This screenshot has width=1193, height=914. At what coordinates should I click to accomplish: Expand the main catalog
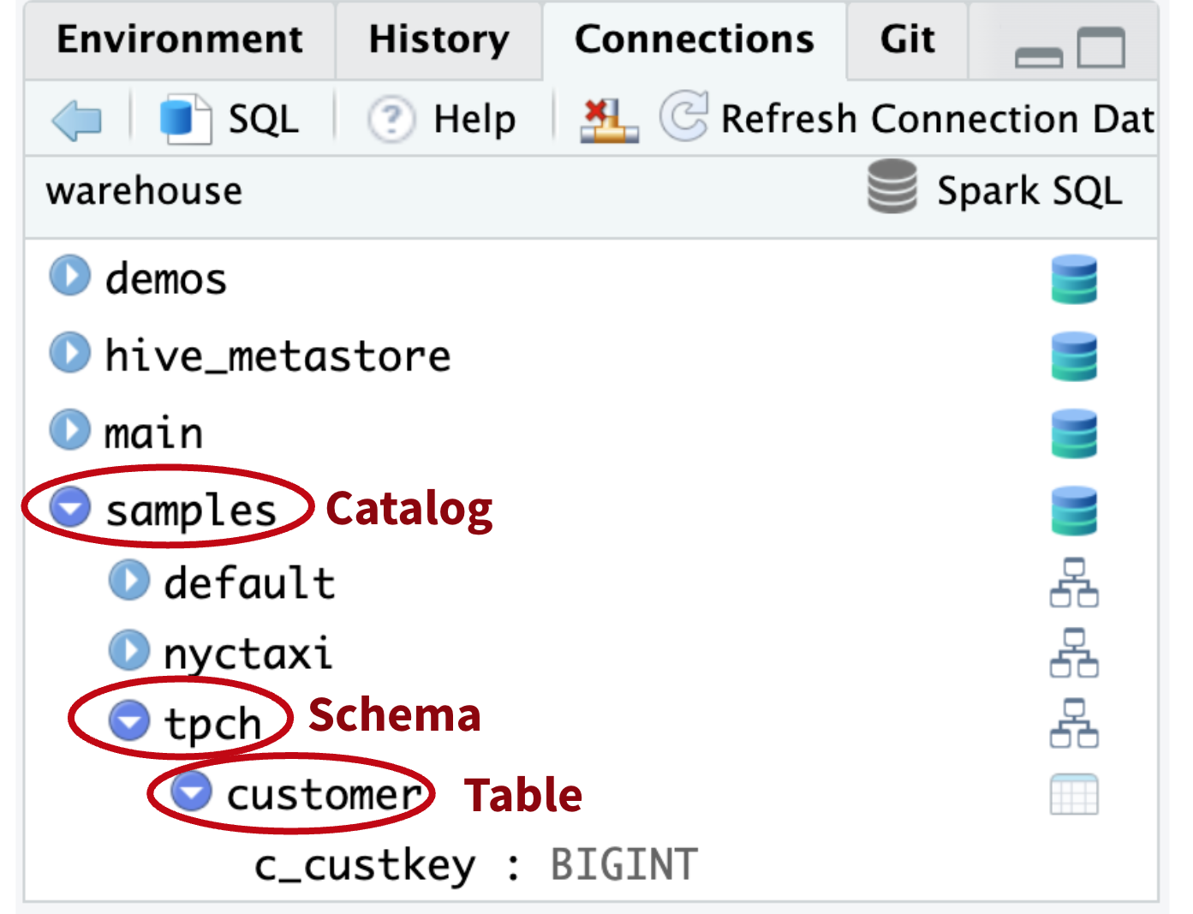point(69,430)
